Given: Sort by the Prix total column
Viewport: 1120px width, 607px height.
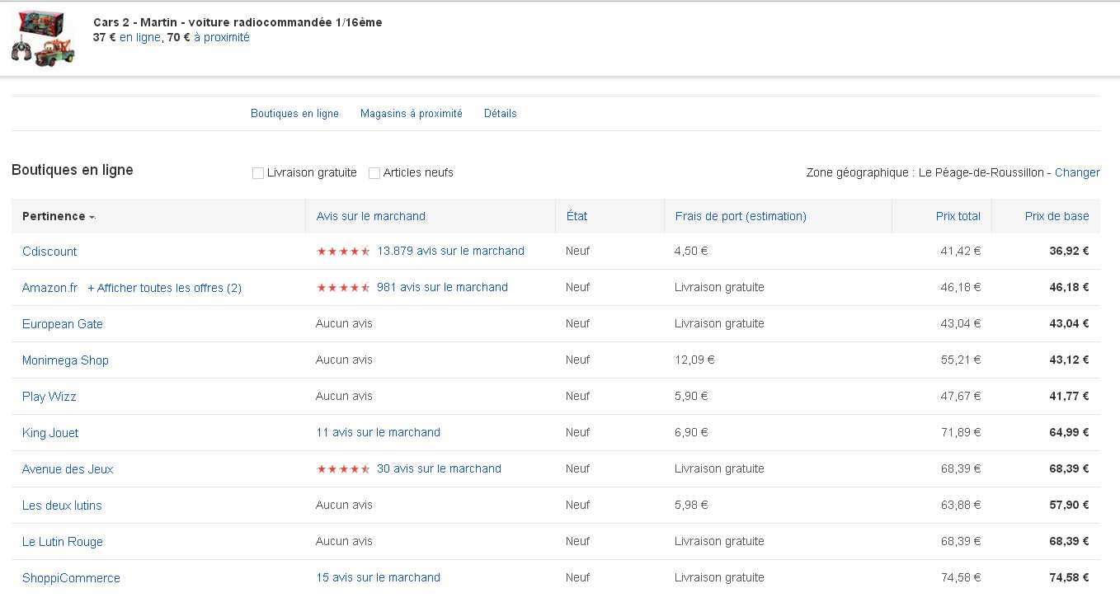Looking at the screenshot, I should [958, 216].
